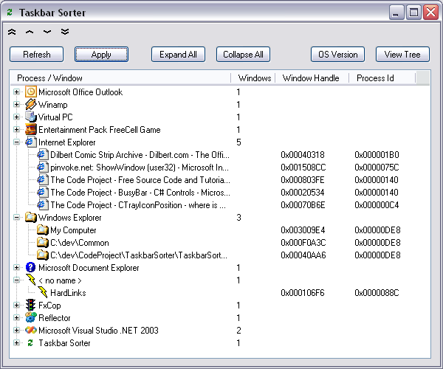Click the Windows column header
The image size is (443, 369).
[253, 78]
